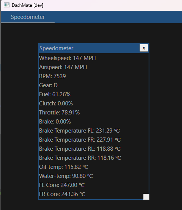The height and width of the screenshot is (210, 182).
Task: Select the RPM 7539 line
Action: [x=52, y=76]
